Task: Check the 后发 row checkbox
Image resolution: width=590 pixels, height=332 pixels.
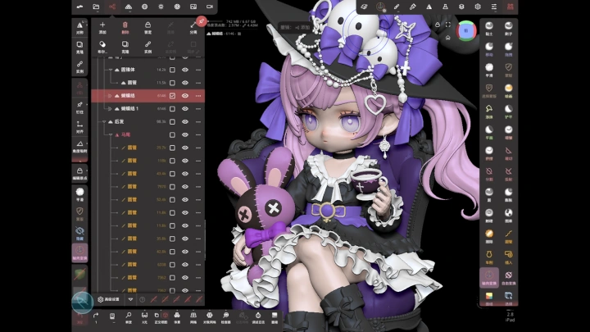Action: (172, 121)
